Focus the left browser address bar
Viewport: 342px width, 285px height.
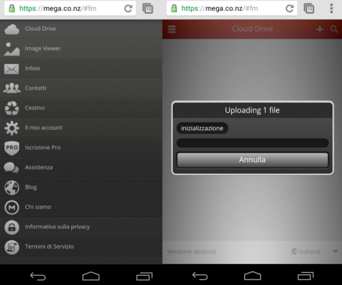tap(70, 9)
